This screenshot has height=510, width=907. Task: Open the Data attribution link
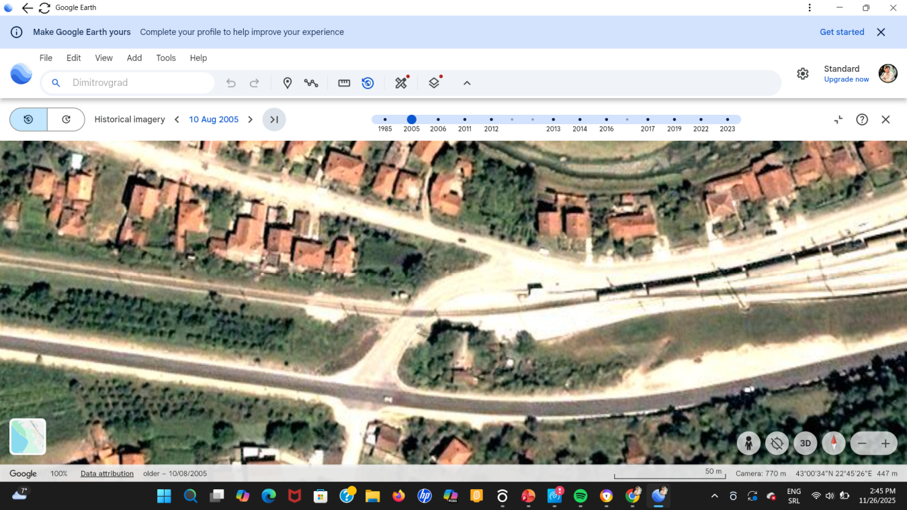point(106,473)
